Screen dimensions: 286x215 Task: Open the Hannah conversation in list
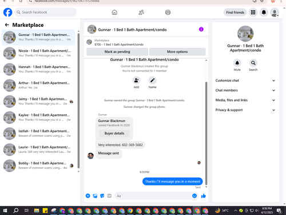click(x=38, y=70)
